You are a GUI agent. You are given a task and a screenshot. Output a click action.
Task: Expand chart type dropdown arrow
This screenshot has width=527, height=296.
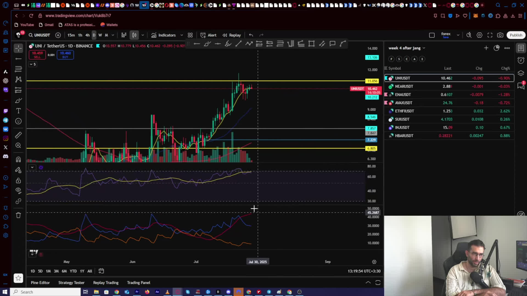click(142, 35)
